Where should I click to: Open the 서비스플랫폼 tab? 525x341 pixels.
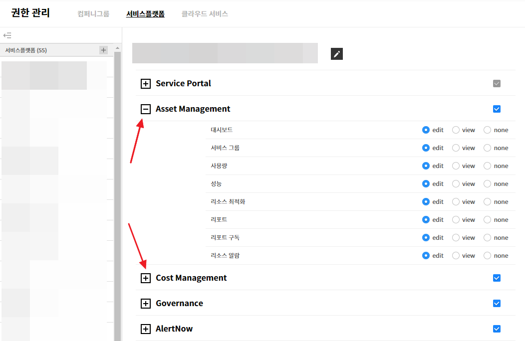(x=145, y=14)
